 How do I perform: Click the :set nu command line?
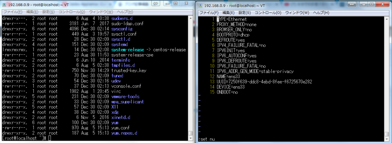click(206, 139)
